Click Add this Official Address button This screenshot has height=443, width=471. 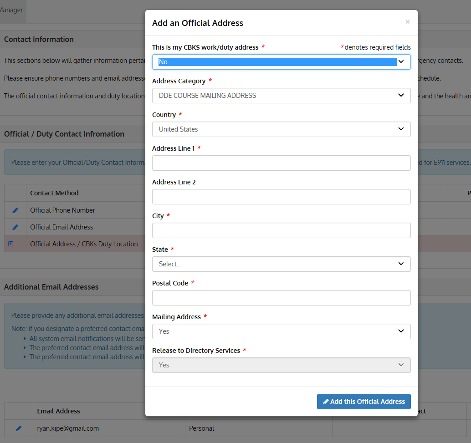(364, 402)
